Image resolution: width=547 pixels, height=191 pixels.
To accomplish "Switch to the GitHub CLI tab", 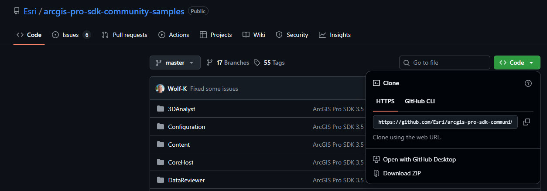I will click(x=420, y=101).
